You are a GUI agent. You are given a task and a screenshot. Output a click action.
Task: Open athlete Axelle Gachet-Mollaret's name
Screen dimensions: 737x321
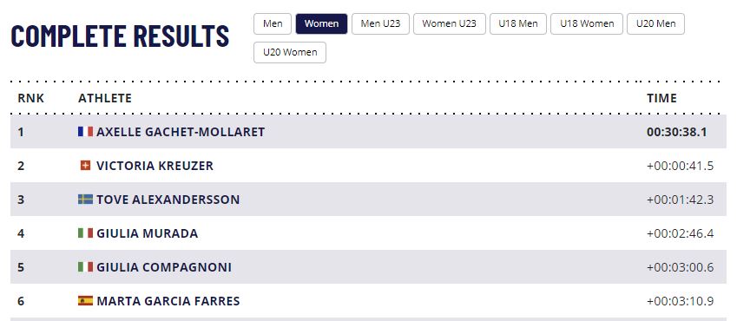[x=181, y=132]
